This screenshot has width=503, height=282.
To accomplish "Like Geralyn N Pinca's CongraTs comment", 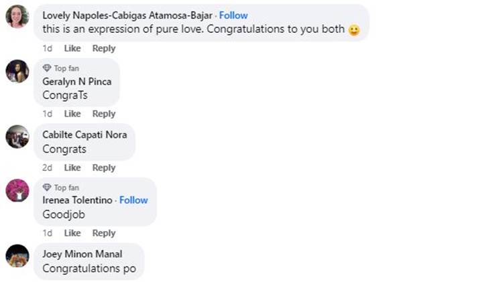I will click(x=72, y=114).
